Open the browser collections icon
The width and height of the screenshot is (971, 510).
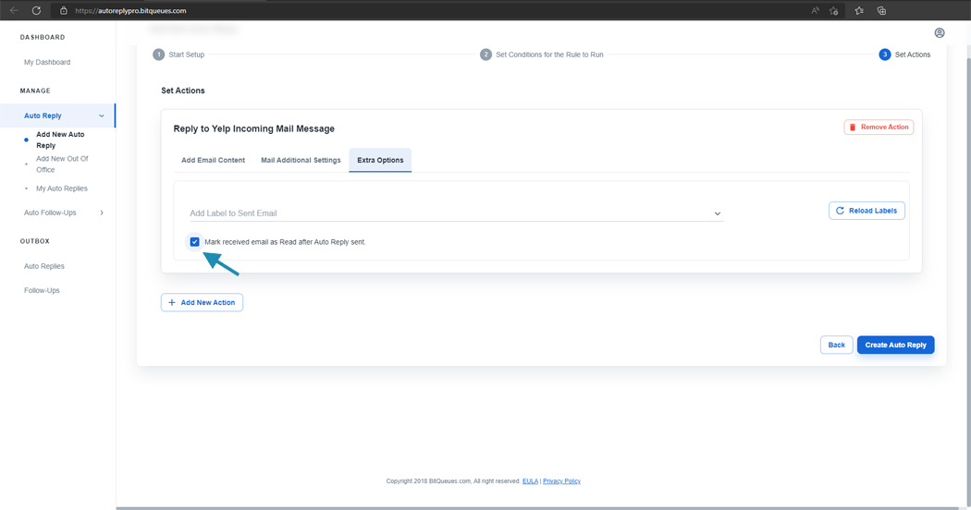[881, 10]
